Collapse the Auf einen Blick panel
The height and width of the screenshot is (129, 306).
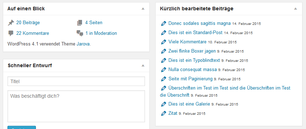pos(143,9)
